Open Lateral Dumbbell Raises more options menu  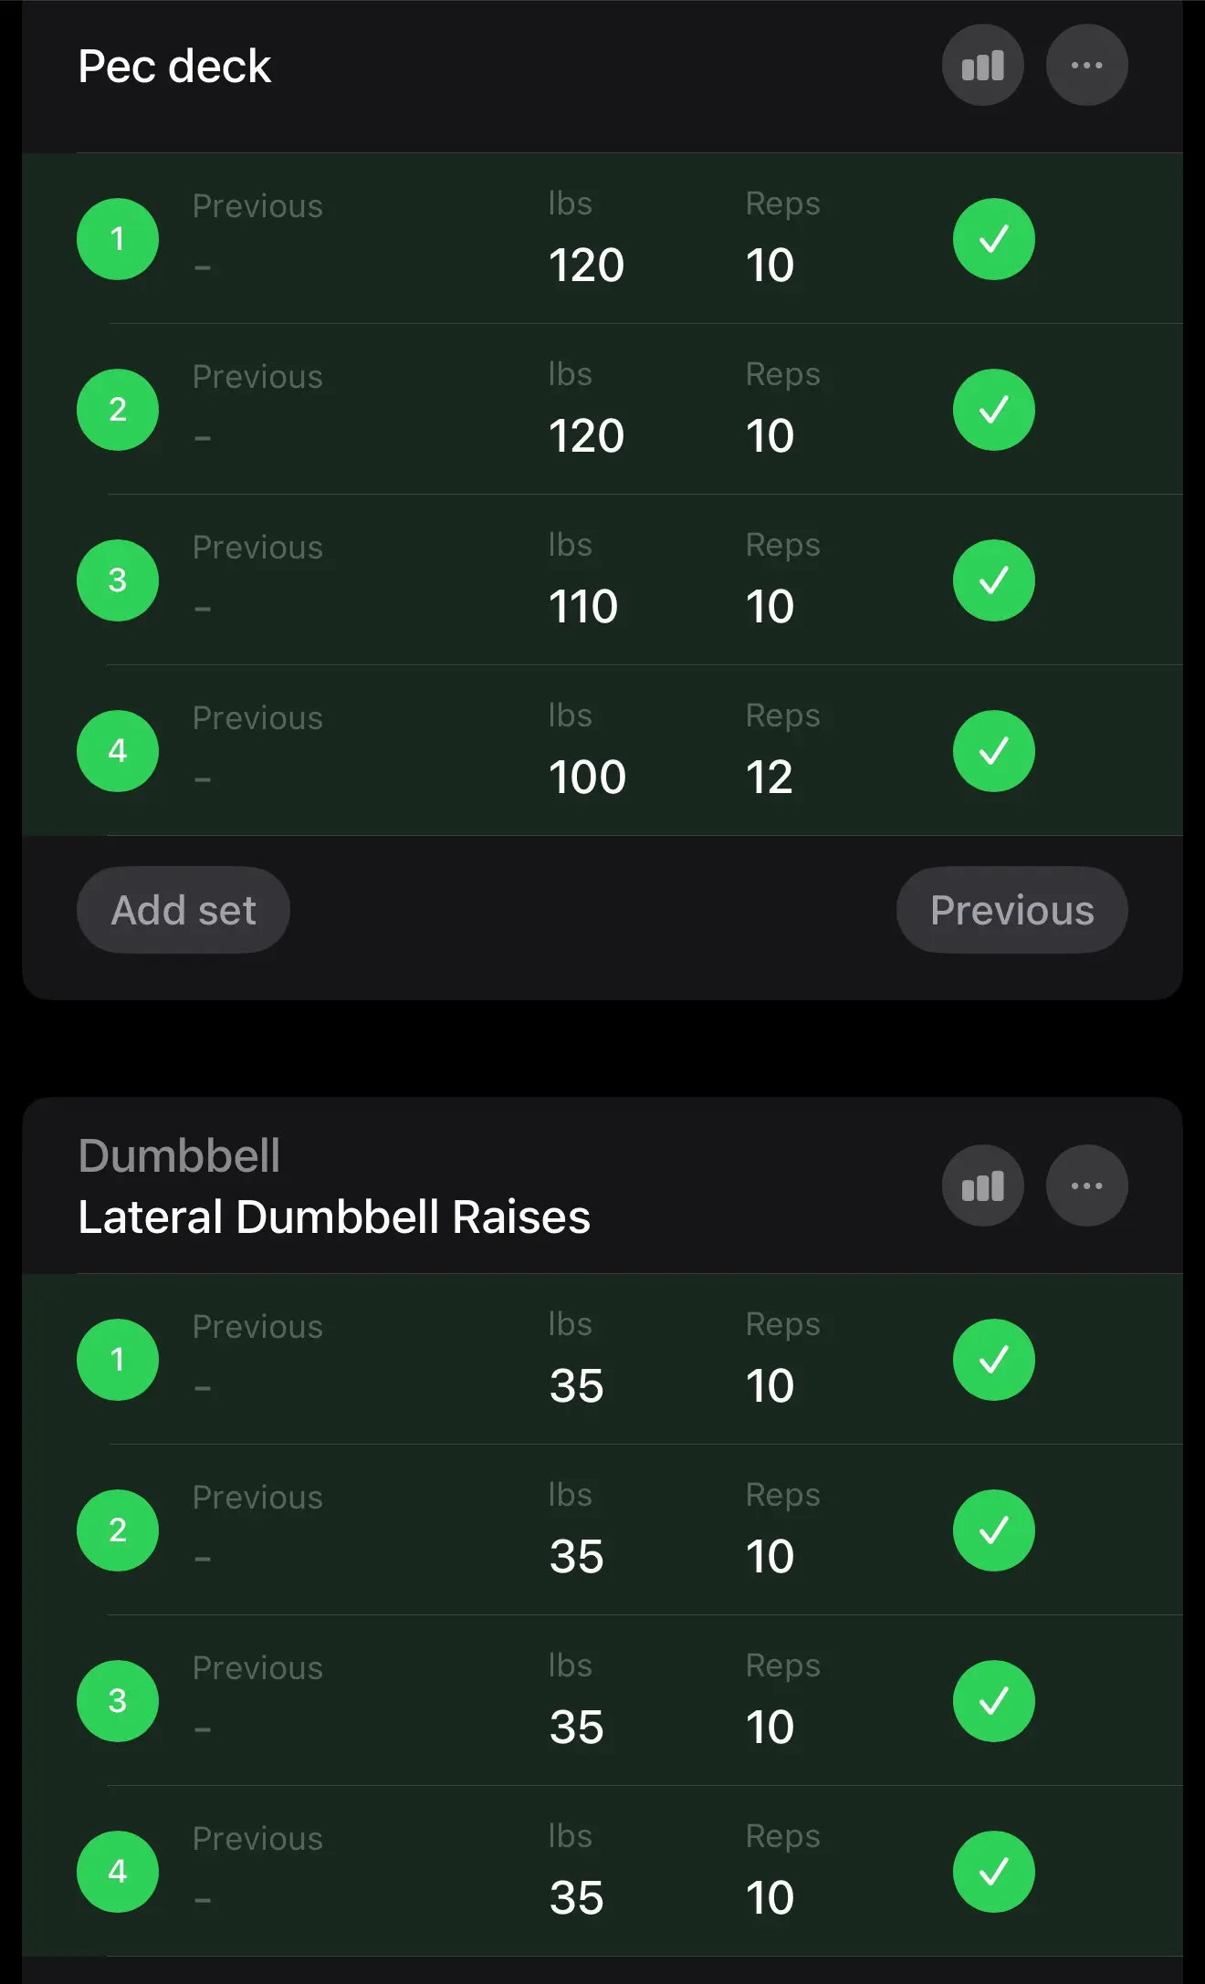click(x=1086, y=1185)
